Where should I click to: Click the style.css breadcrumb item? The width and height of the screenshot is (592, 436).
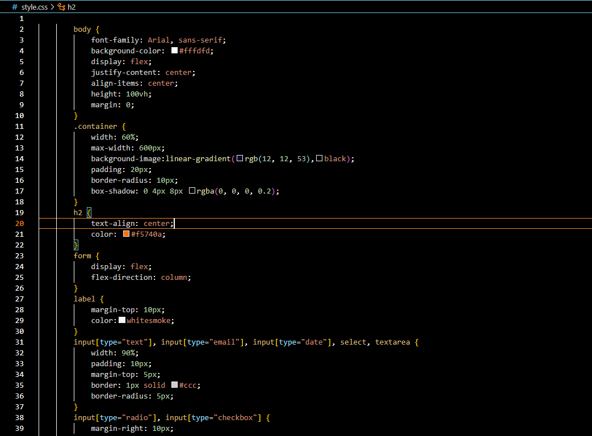pos(35,7)
